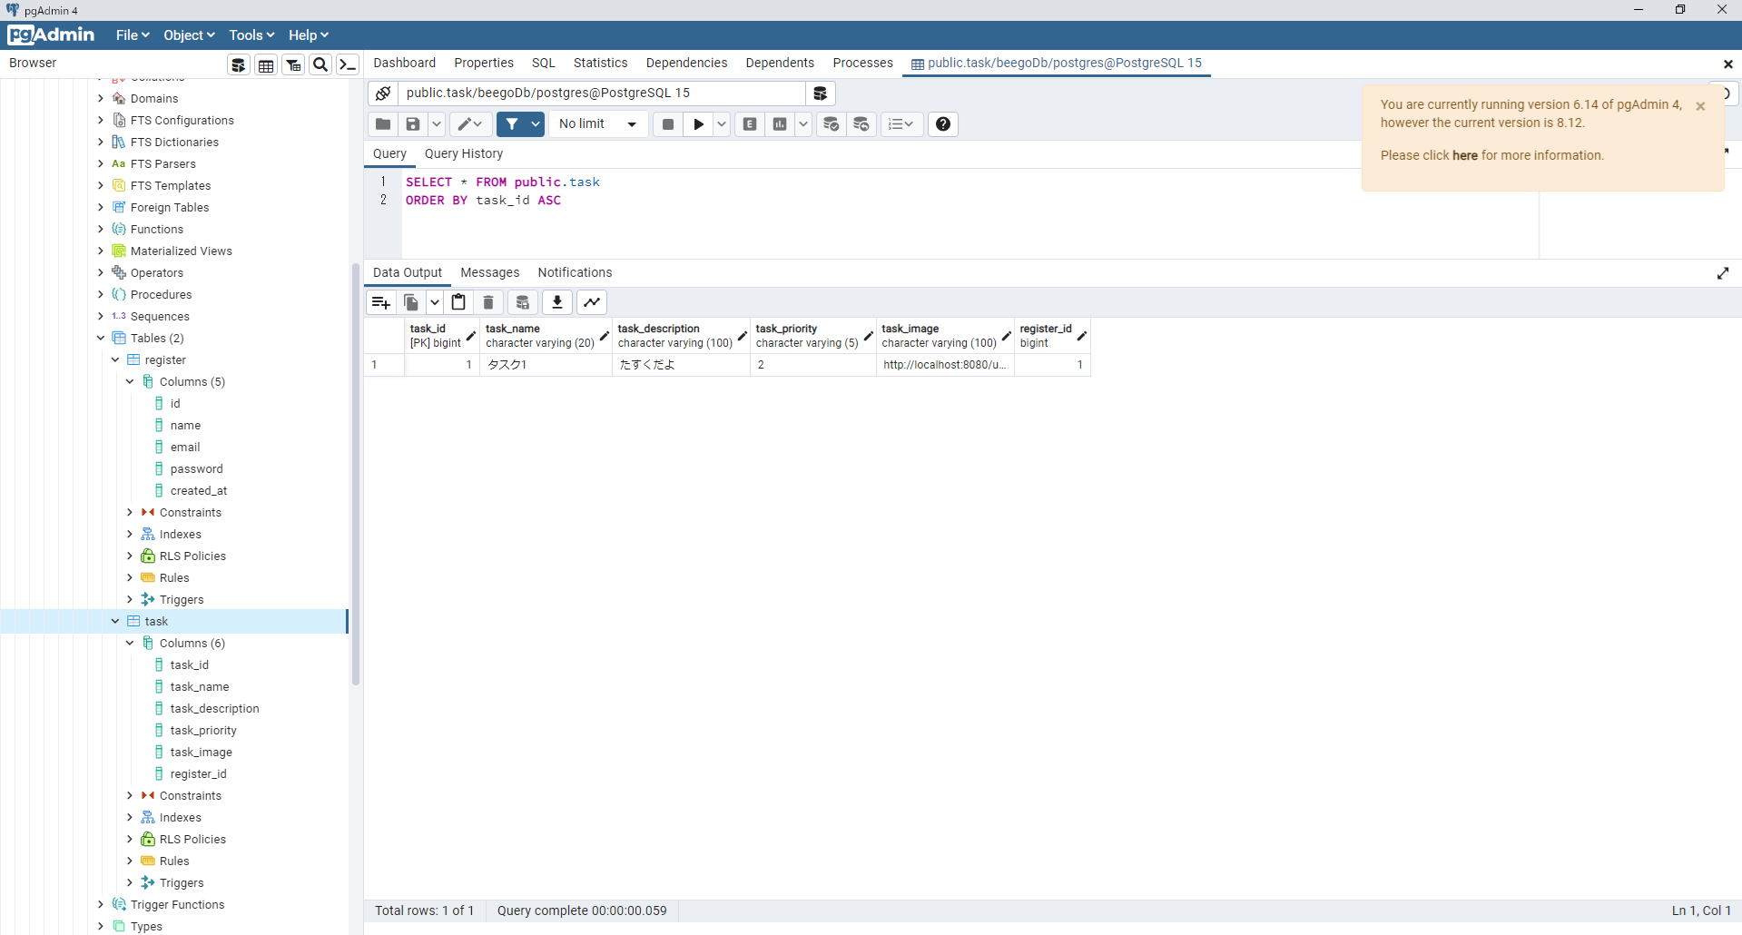Select the task_priority column in tree

(203, 730)
